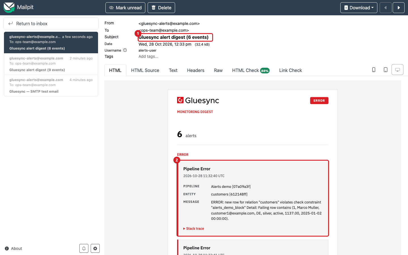Click the email date Wed, 28 Oct 2026

165,44
